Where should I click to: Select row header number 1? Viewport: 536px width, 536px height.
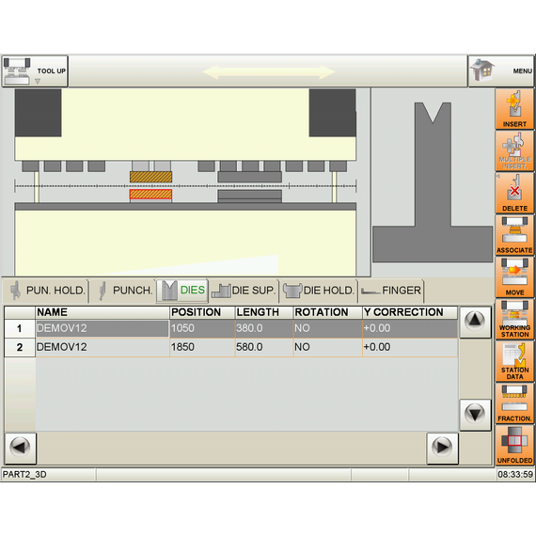coord(20,328)
